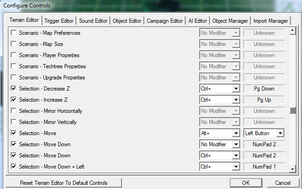Enable Selection - Mirror Horizontally checkbox
Viewport: 302px width, 189px height.
pos(13,111)
